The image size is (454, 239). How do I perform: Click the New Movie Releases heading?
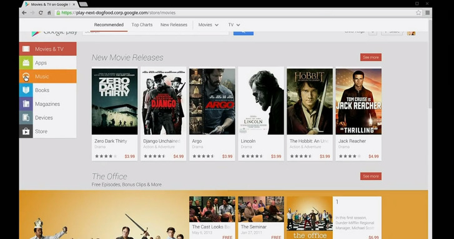tap(127, 57)
